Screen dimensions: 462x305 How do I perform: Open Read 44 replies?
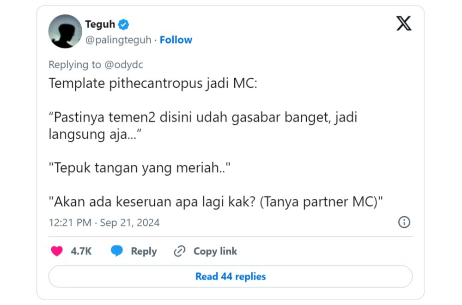click(231, 276)
